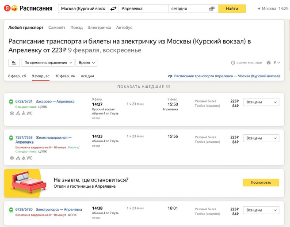Viewport: 290px width, 227px height.
Task: Open the 'Время' filter dropdown
Action: point(86,63)
